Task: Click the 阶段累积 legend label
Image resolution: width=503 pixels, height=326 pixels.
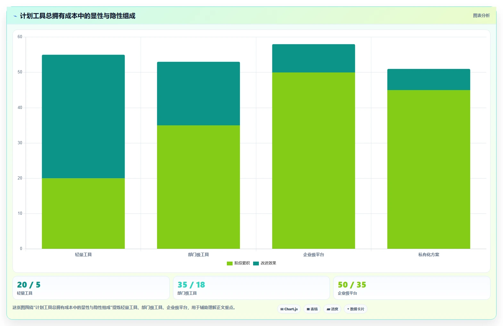Action: click(242, 263)
